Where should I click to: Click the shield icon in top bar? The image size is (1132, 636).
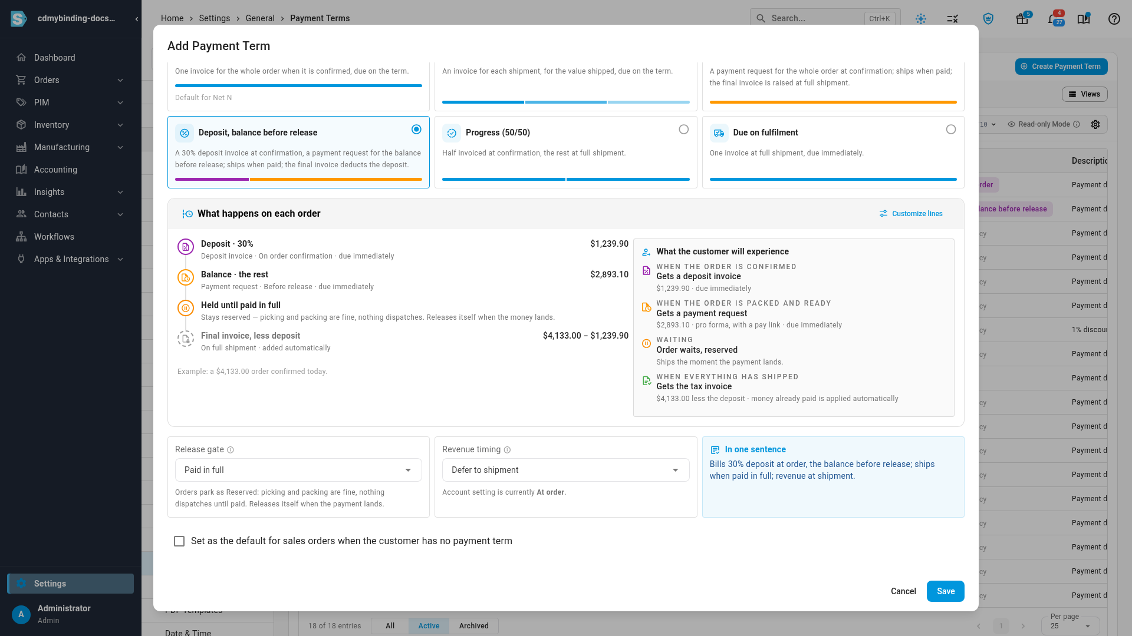[x=989, y=19]
